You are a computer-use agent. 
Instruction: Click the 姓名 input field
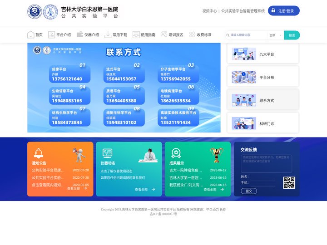[x=263, y=177]
